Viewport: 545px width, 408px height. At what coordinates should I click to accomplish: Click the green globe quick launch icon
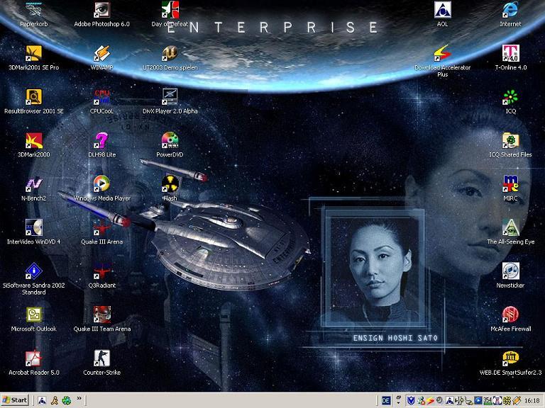pos(67,401)
